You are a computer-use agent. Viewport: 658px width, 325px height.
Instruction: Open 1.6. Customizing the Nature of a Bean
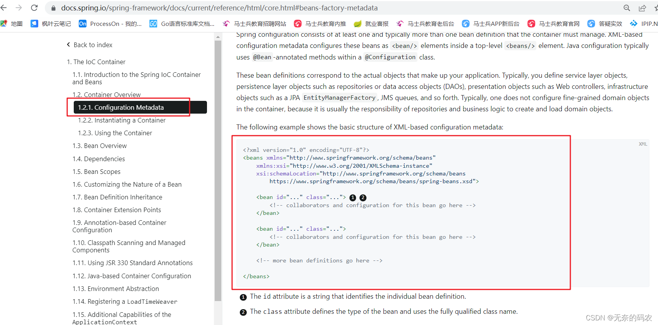127,184
